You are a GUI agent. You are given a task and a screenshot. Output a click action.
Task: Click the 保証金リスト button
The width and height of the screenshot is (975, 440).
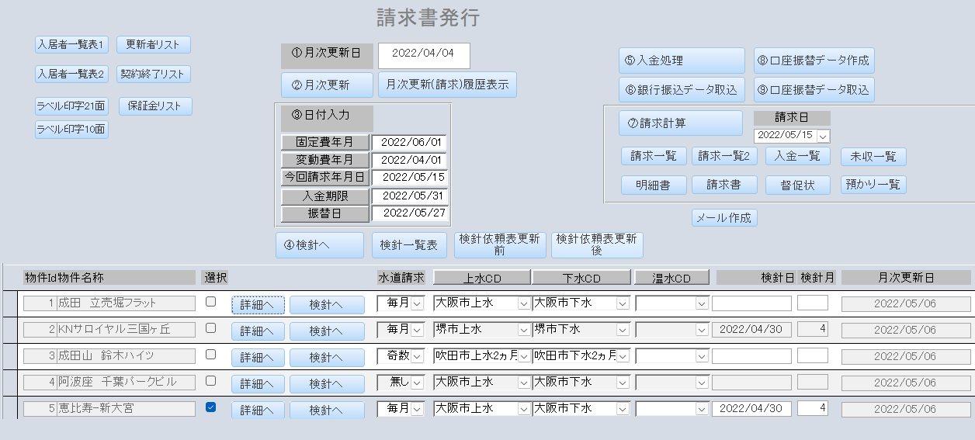tap(154, 106)
